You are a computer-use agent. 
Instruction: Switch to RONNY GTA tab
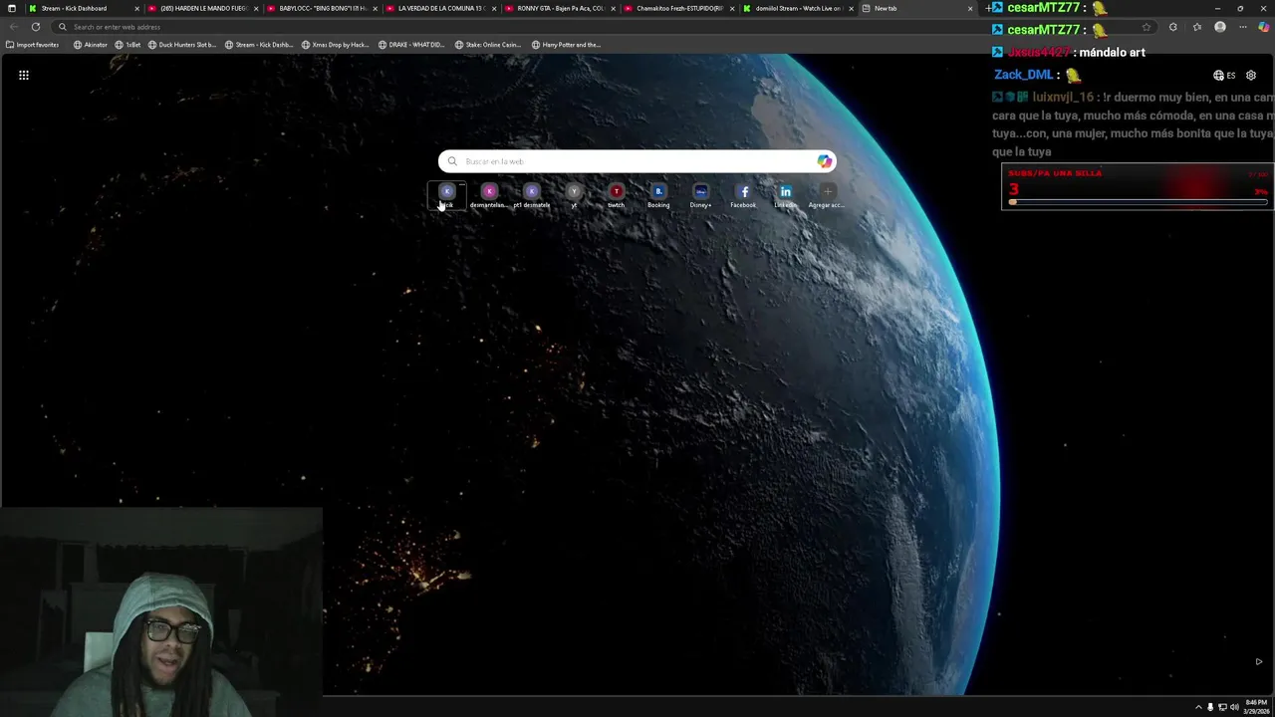(x=561, y=8)
